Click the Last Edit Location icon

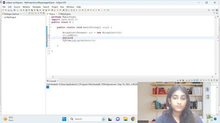[x=91, y=10]
